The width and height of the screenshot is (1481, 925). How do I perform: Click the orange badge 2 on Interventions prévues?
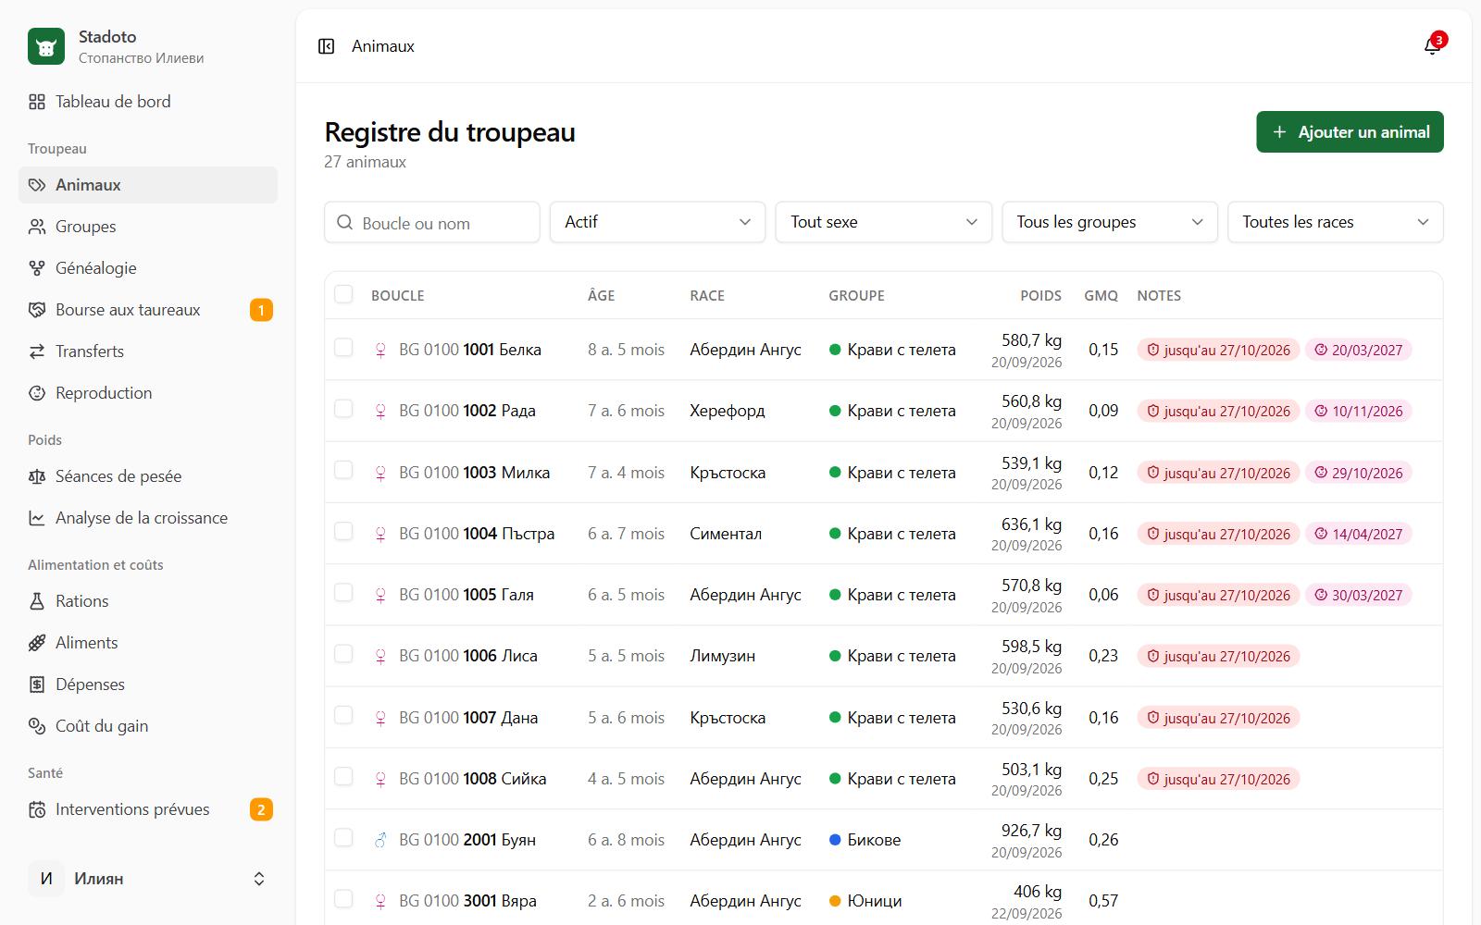(x=261, y=809)
